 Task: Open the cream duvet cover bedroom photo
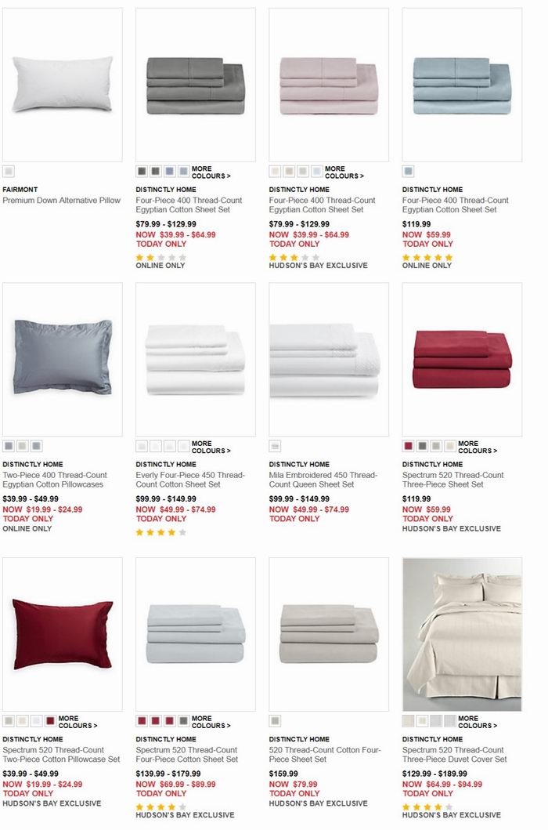[462, 634]
